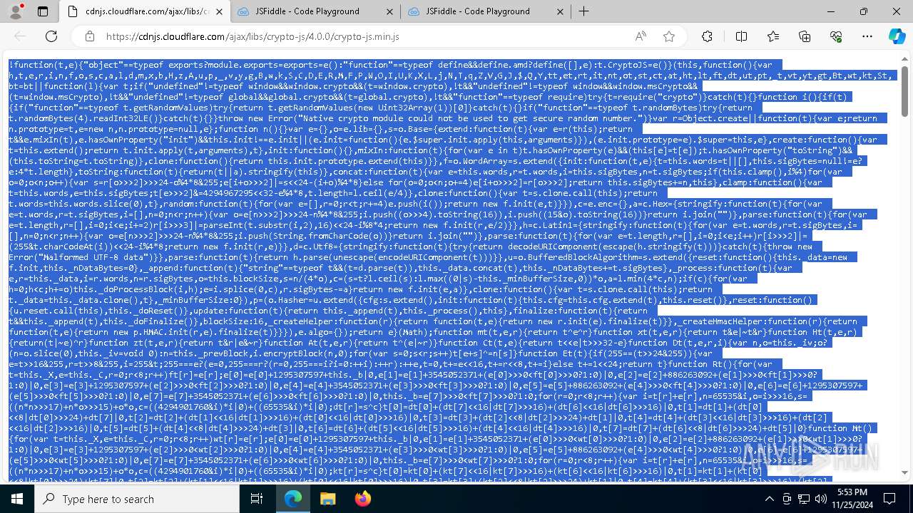The height and width of the screenshot is (513, 913).
Task: View site information lock icon
Action: coord(89,36)
